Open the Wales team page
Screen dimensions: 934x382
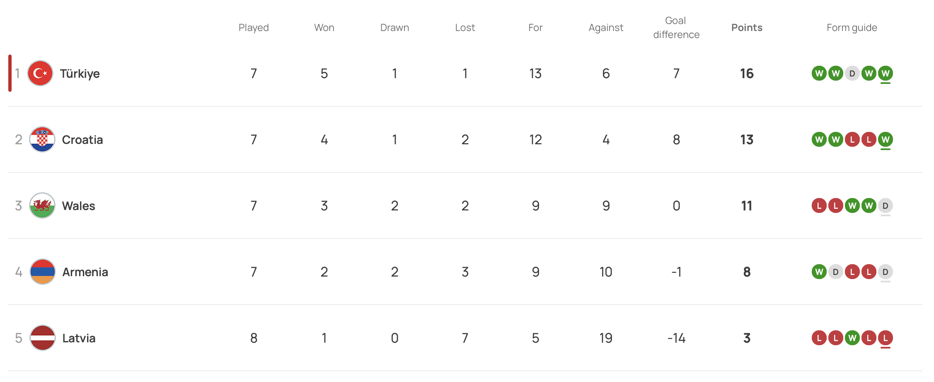coord(78,206)
